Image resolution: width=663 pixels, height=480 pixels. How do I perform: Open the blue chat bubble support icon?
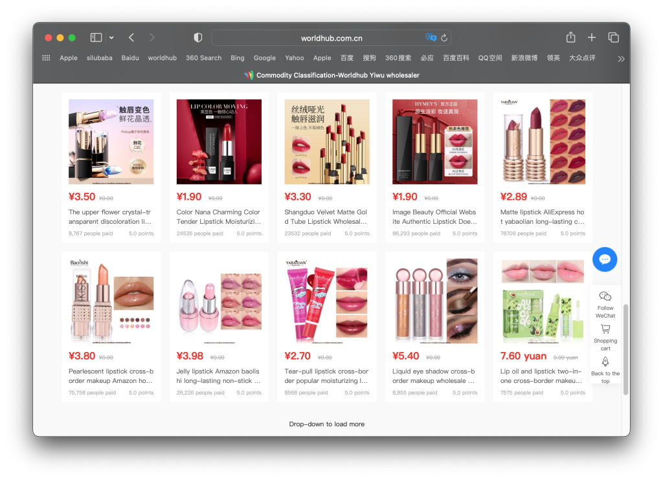(x=605, y=259)
